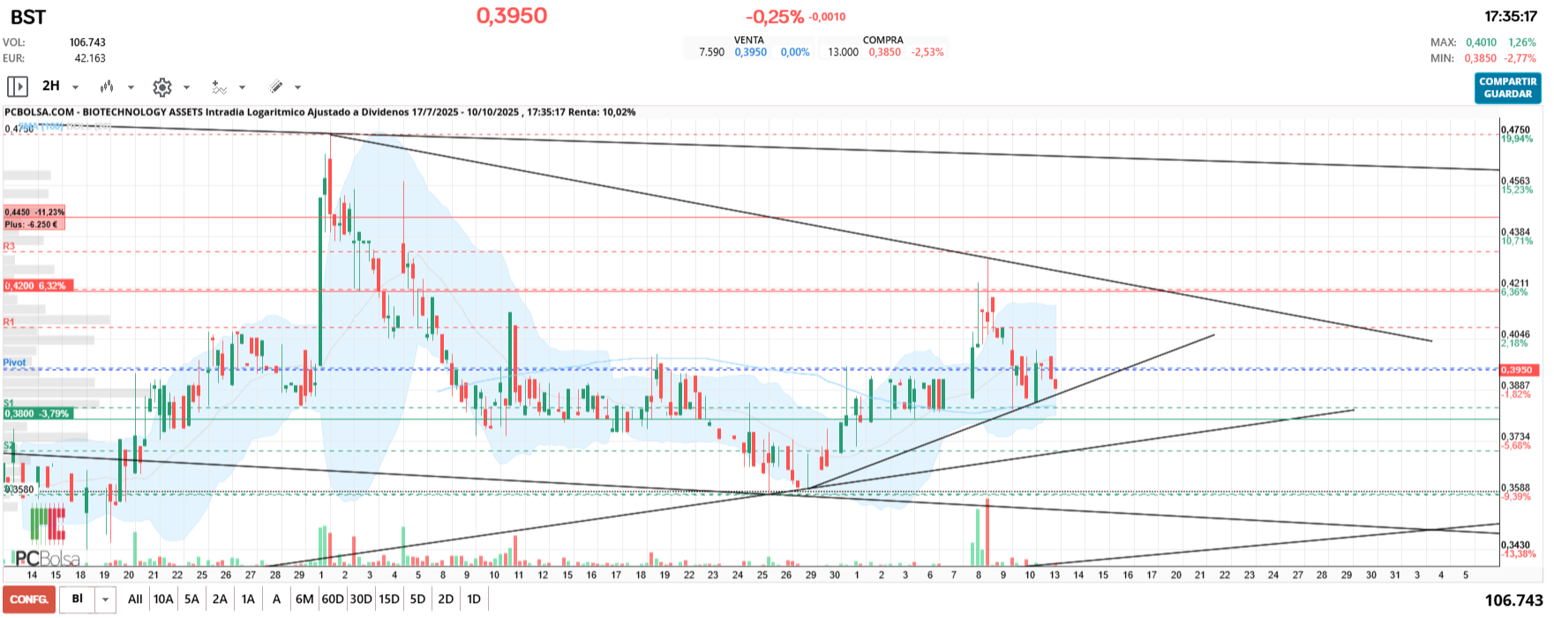Select the 5A range tab
Screen dimensions: 1554x618
(x=191, y=599)
